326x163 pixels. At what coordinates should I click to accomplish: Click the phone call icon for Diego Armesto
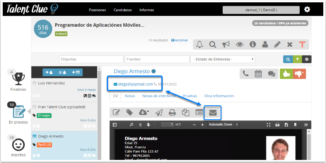pyautogui.click(x=246, y=74)
